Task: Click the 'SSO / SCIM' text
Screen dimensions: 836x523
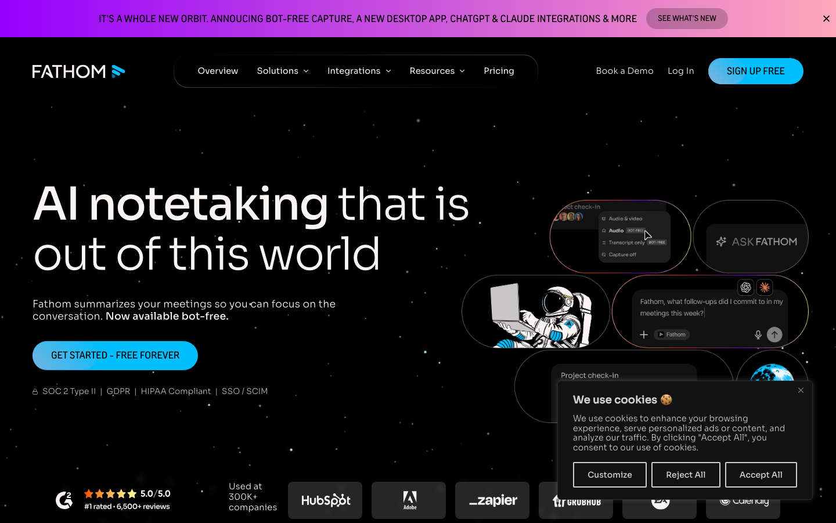Action: [244, 392]
